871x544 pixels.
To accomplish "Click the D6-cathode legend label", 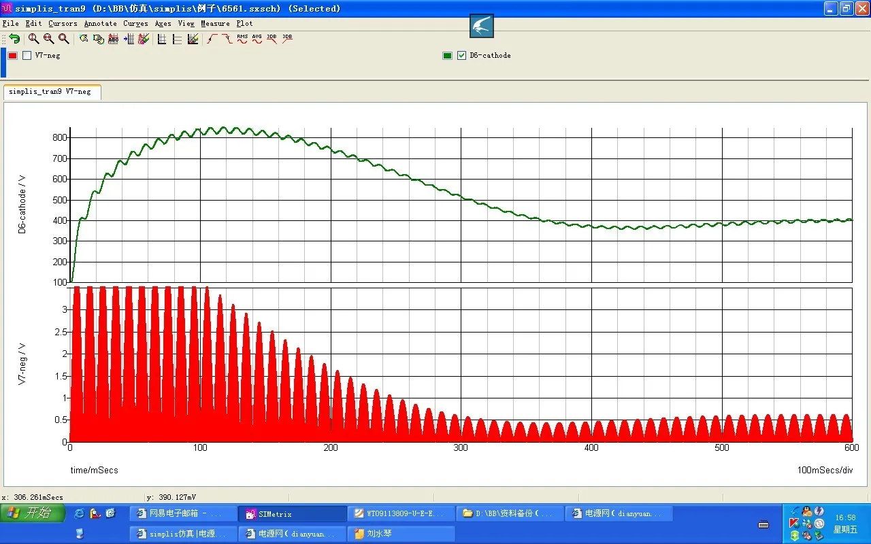I will pyautogui.click(x=490, y=56).
